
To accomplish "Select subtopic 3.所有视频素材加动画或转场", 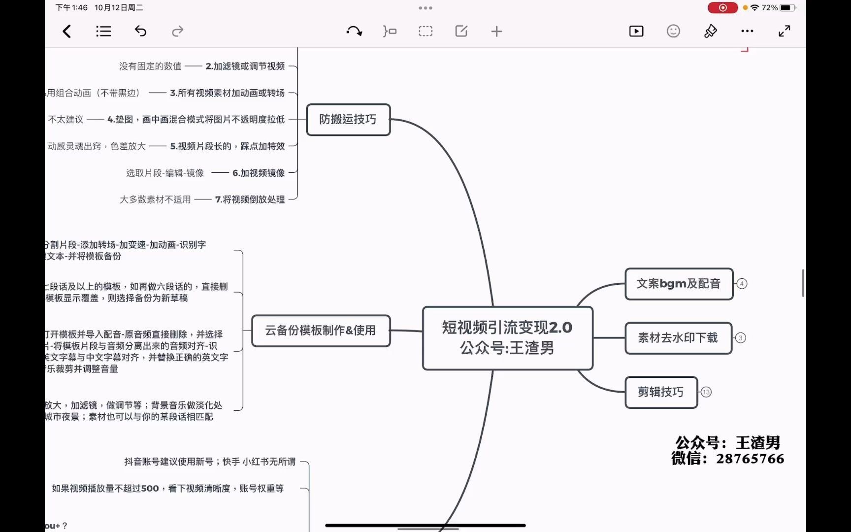I will tap(227, 93).
